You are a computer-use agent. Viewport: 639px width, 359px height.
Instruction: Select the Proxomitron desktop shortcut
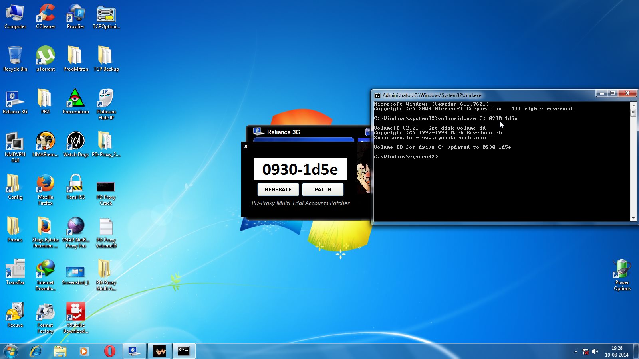coord(76,102)
